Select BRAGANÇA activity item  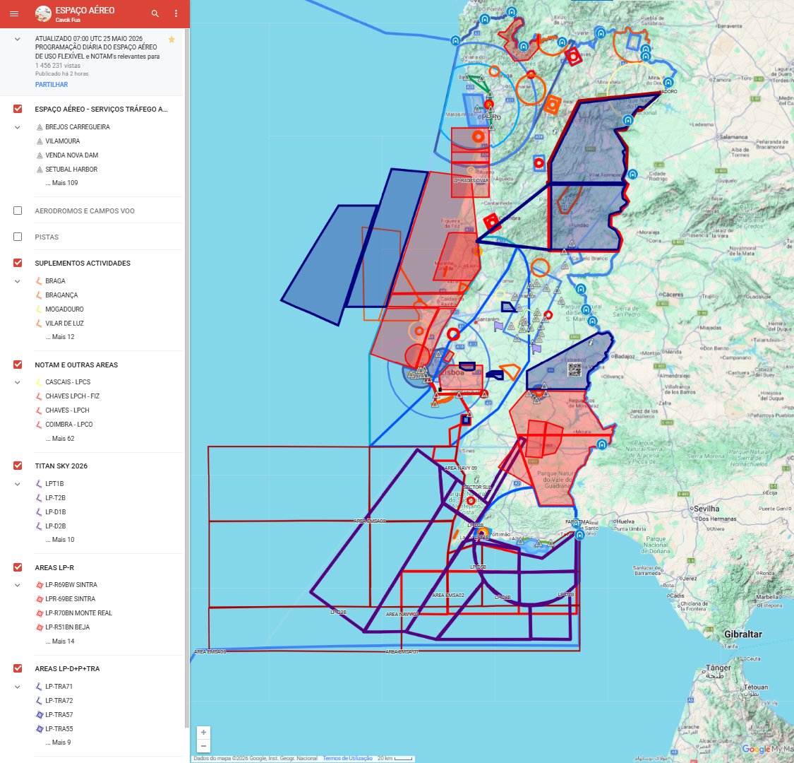tap(62, 295)
